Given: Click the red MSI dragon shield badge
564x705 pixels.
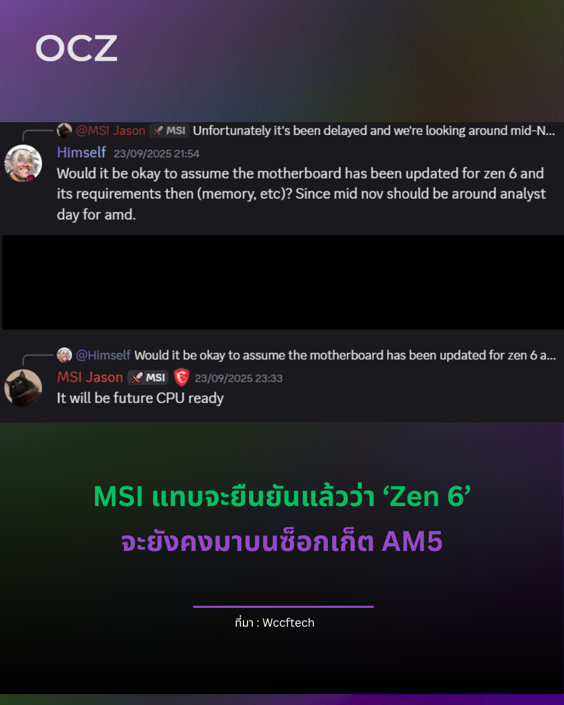Looking at the screenshot, I should point(181,377).
